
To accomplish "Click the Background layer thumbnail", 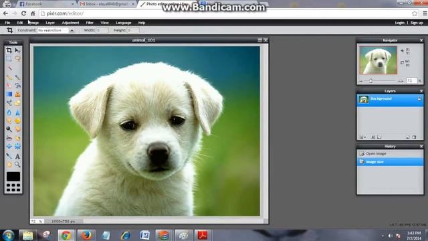I will click(x=364, y=100).
